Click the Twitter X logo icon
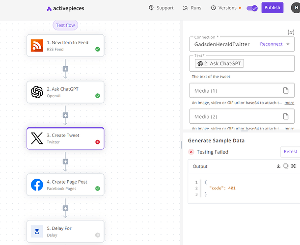The image size is (300, 245). pyautogui.click(x=37, y=138)
